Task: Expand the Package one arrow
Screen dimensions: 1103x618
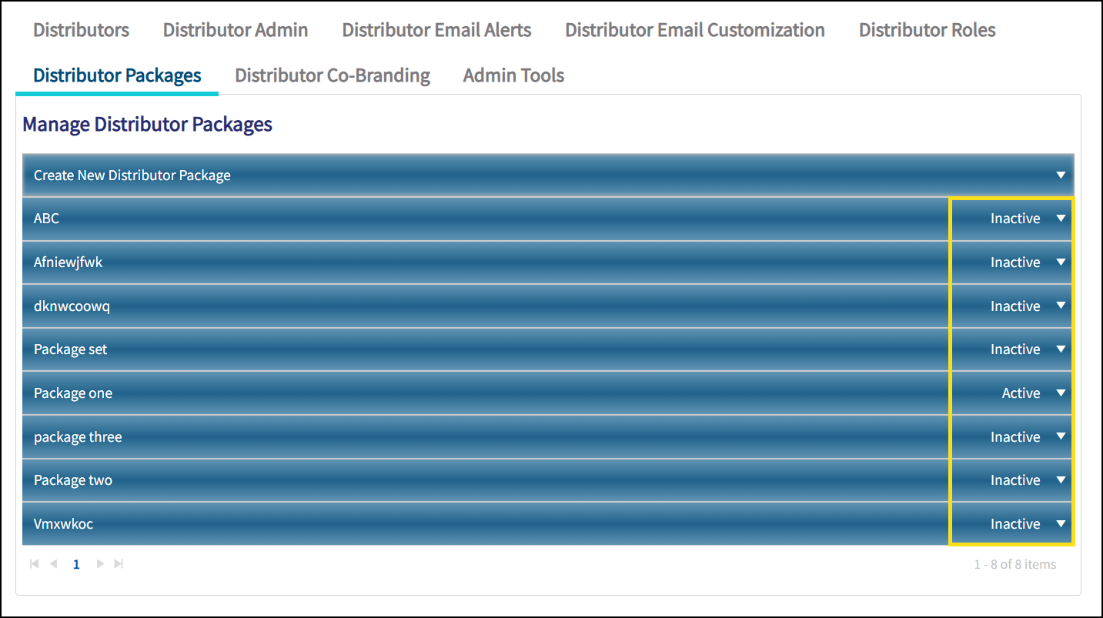Action: (1061, 393)
